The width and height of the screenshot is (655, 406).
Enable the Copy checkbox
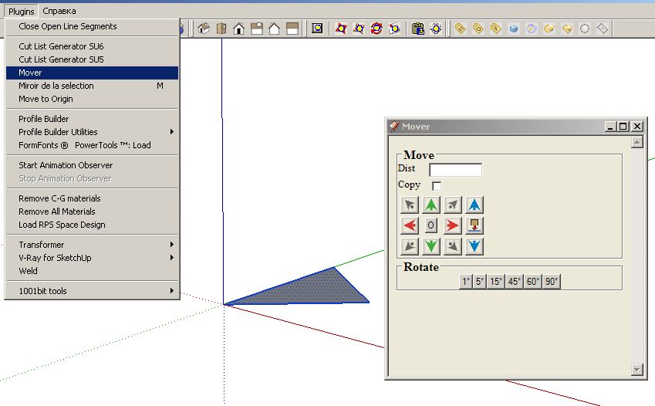coord(437,186)
